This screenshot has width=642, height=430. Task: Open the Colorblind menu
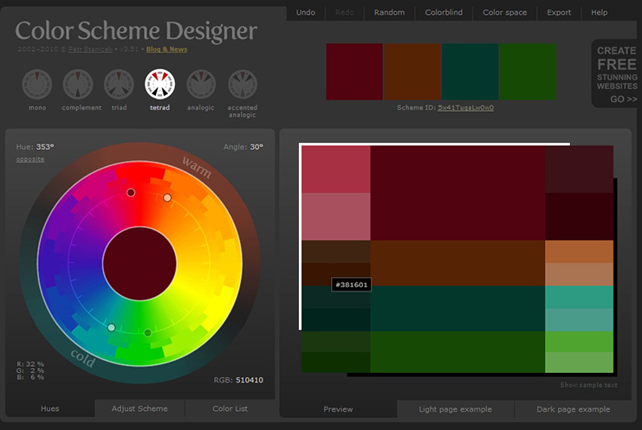click(444, 13)
